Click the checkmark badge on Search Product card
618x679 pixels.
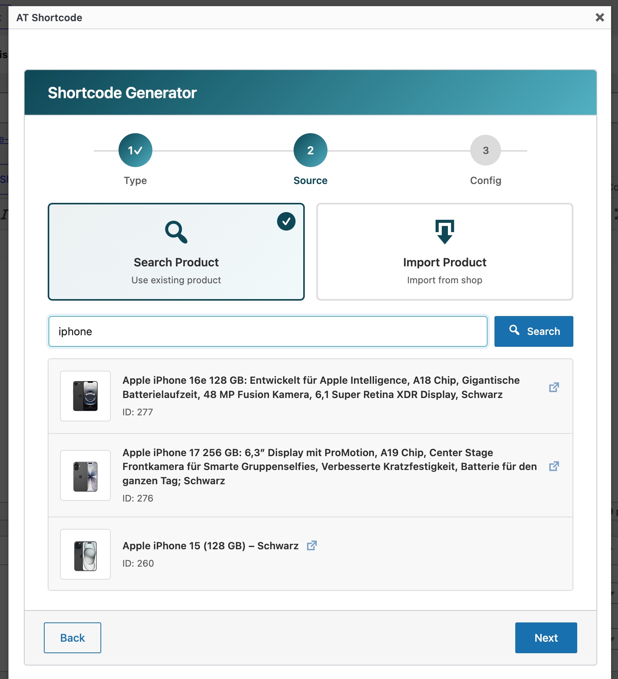[x=286, y=221]
